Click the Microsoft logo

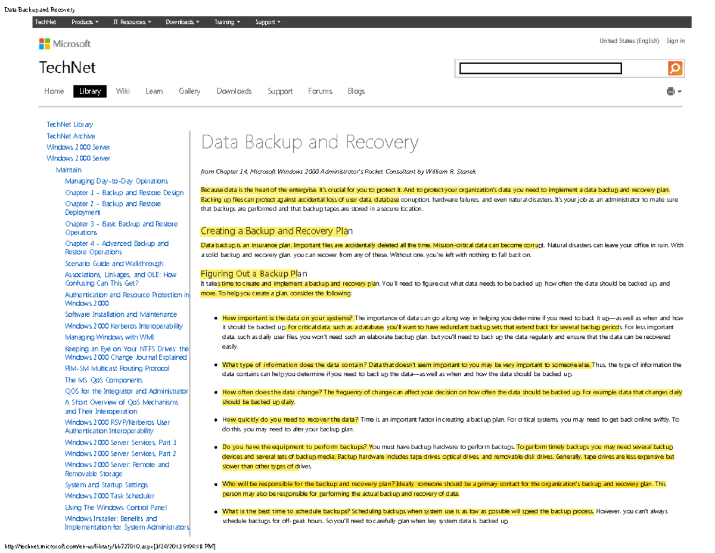click(x=64, y=43)
